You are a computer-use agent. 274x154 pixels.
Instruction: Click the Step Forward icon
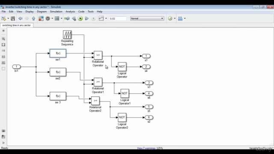(86, 18)
